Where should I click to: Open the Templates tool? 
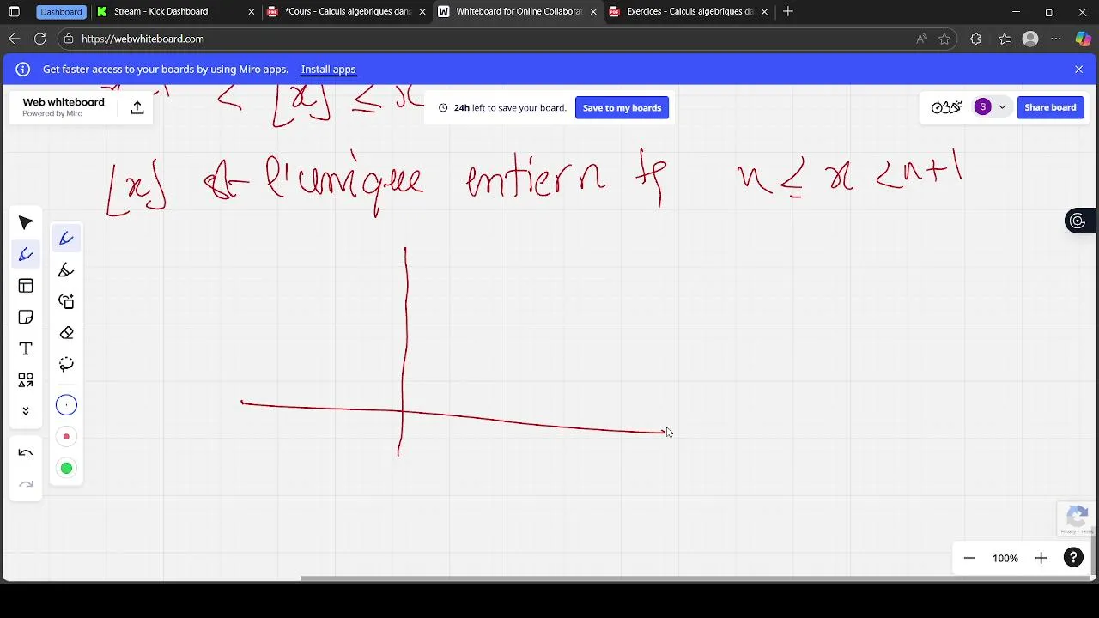click(x=26, y=286)
